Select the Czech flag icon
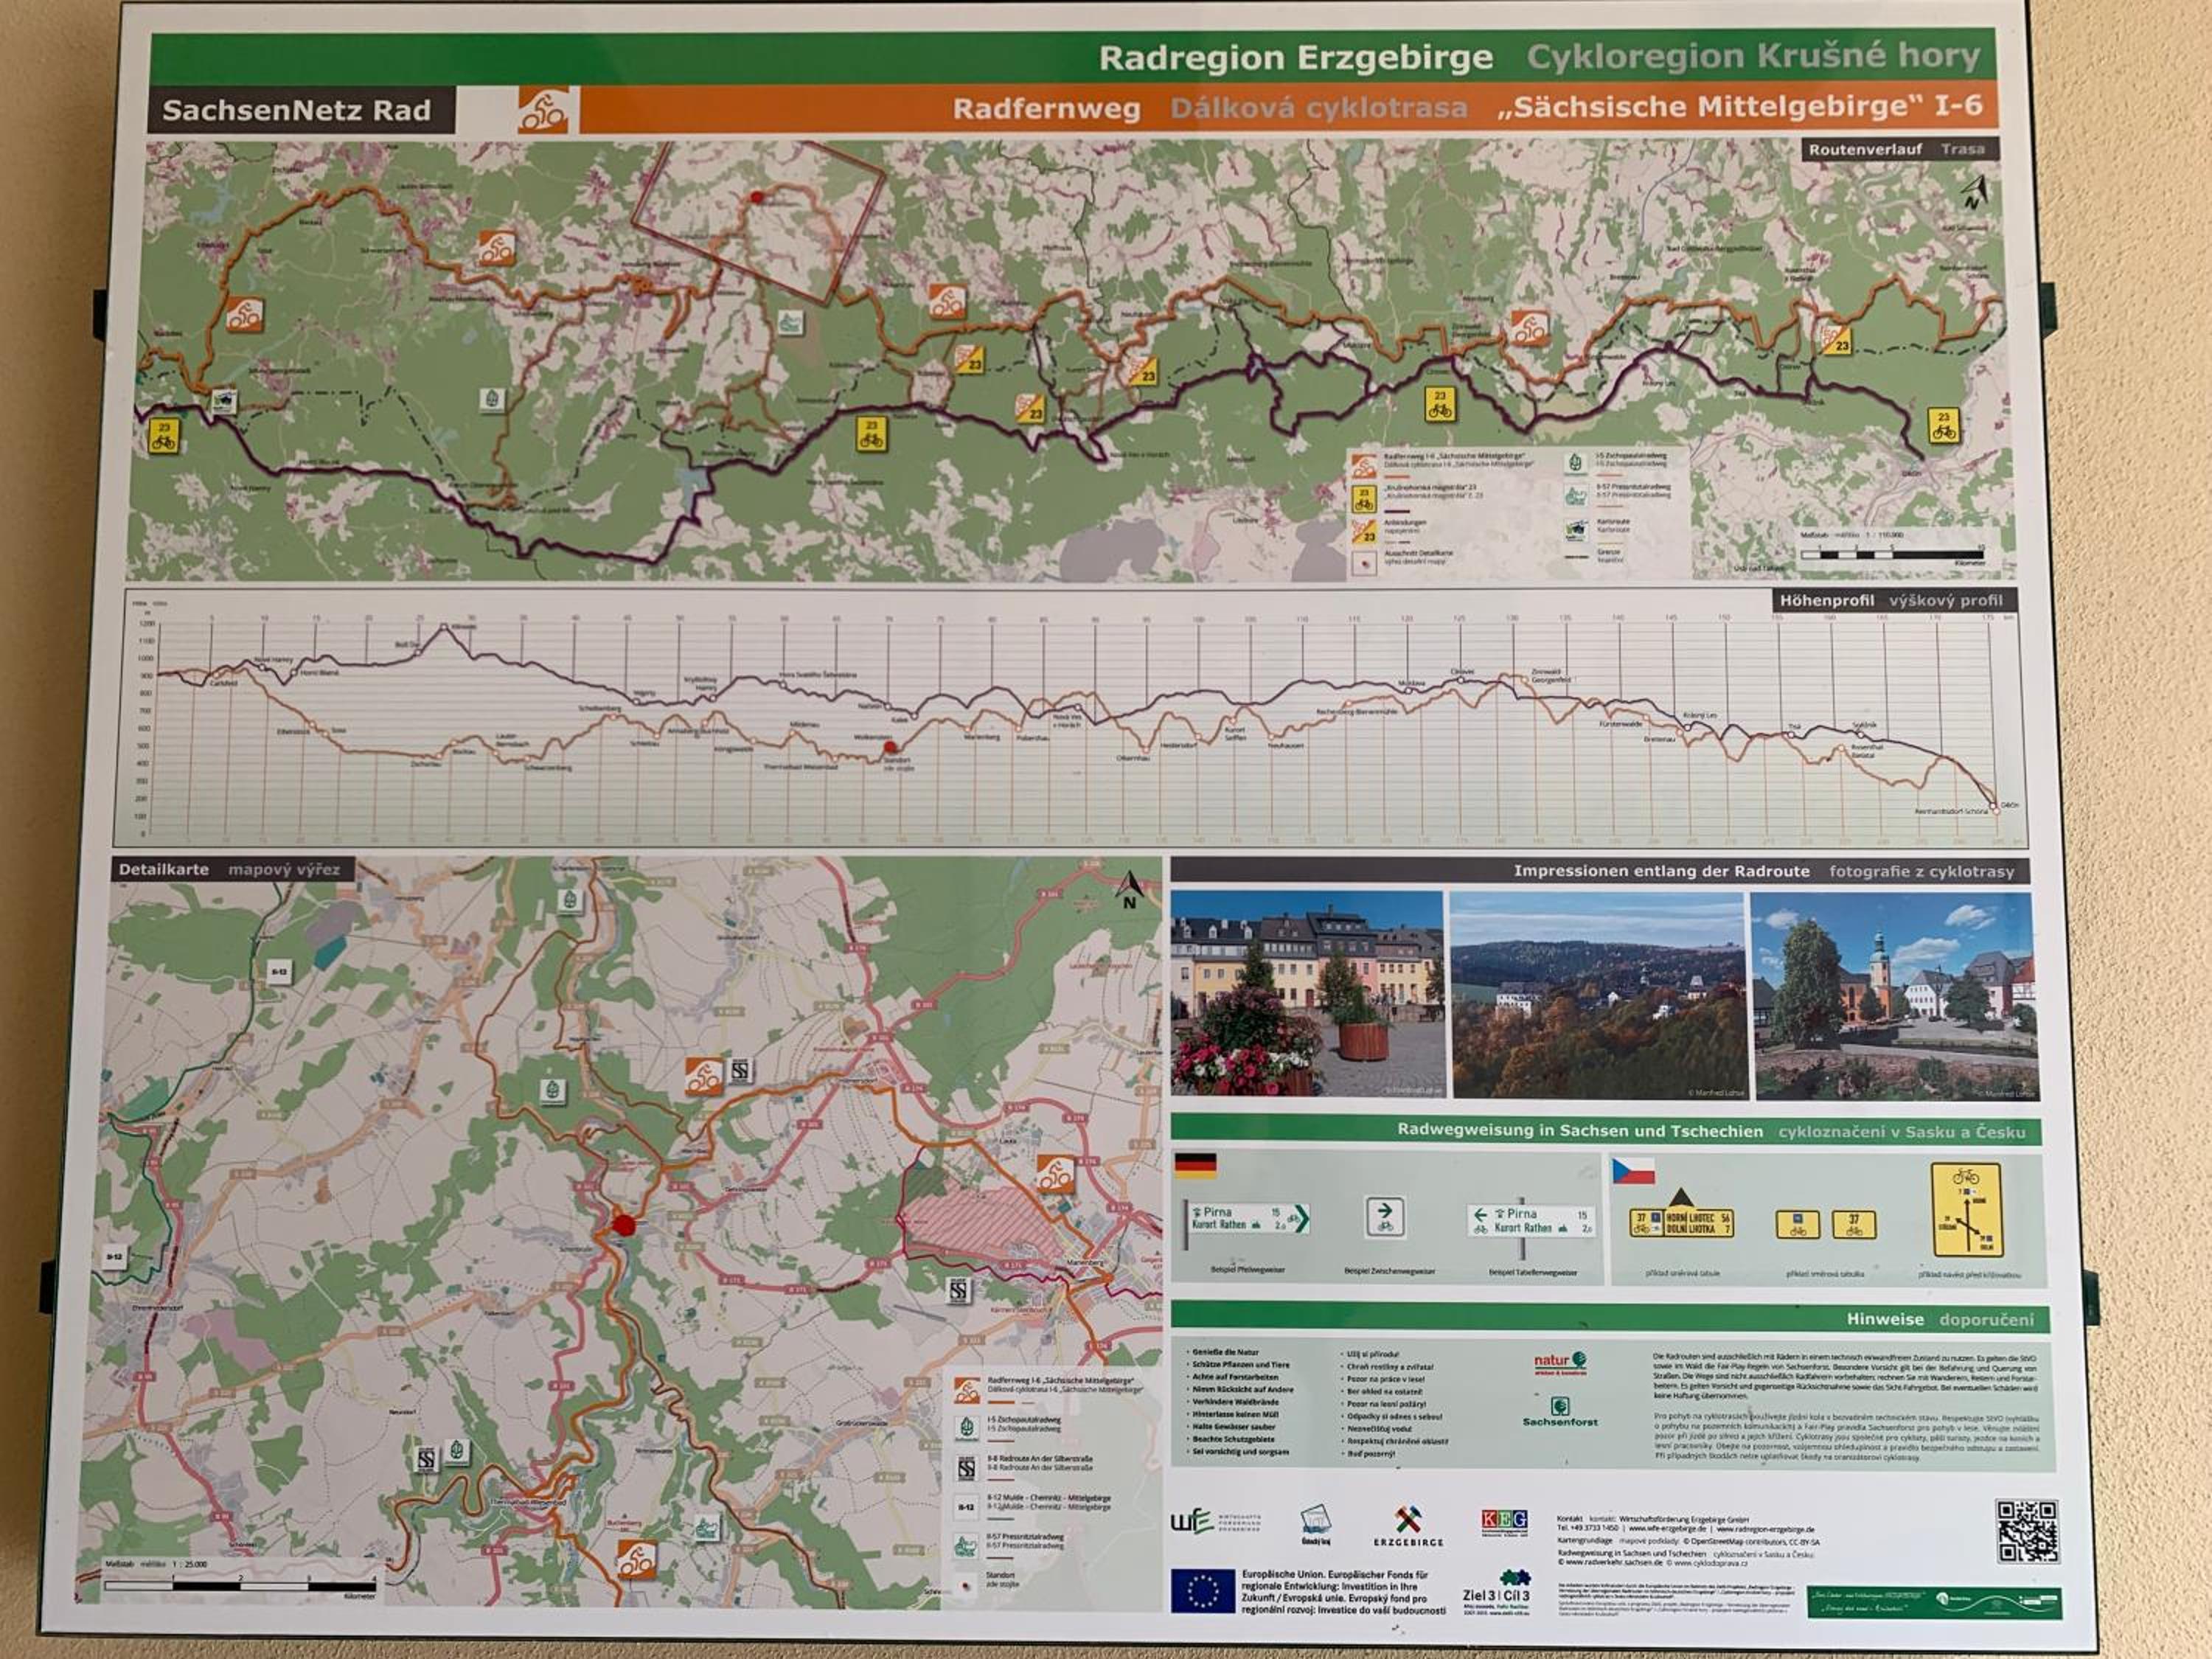Viewport: 2212px width, 1659px height. 1633,1171
